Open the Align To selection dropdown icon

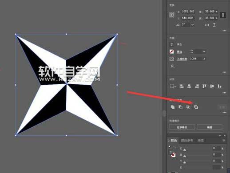(x=173, y=86)
